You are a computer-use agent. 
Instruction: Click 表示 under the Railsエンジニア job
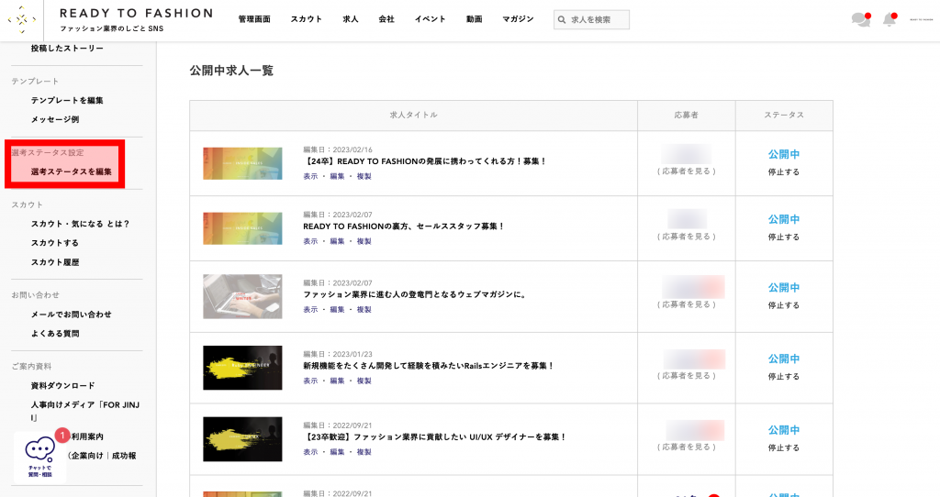click(x=310, y=381)
